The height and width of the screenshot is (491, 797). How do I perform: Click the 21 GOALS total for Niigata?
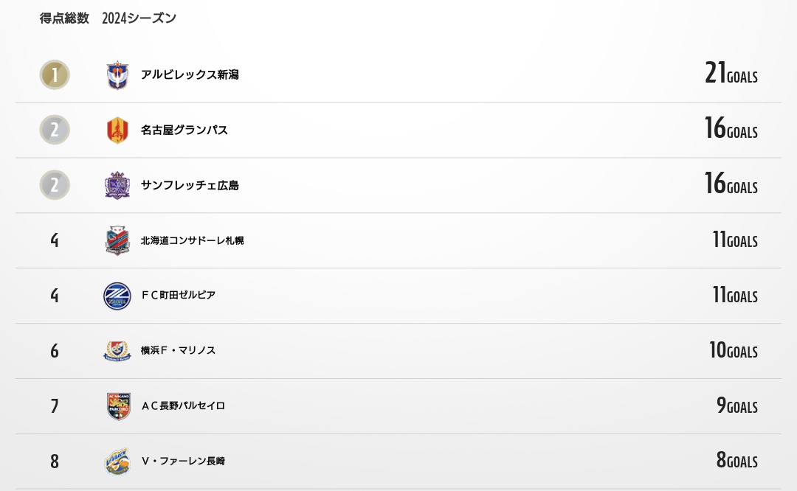[x=731, y=74]
